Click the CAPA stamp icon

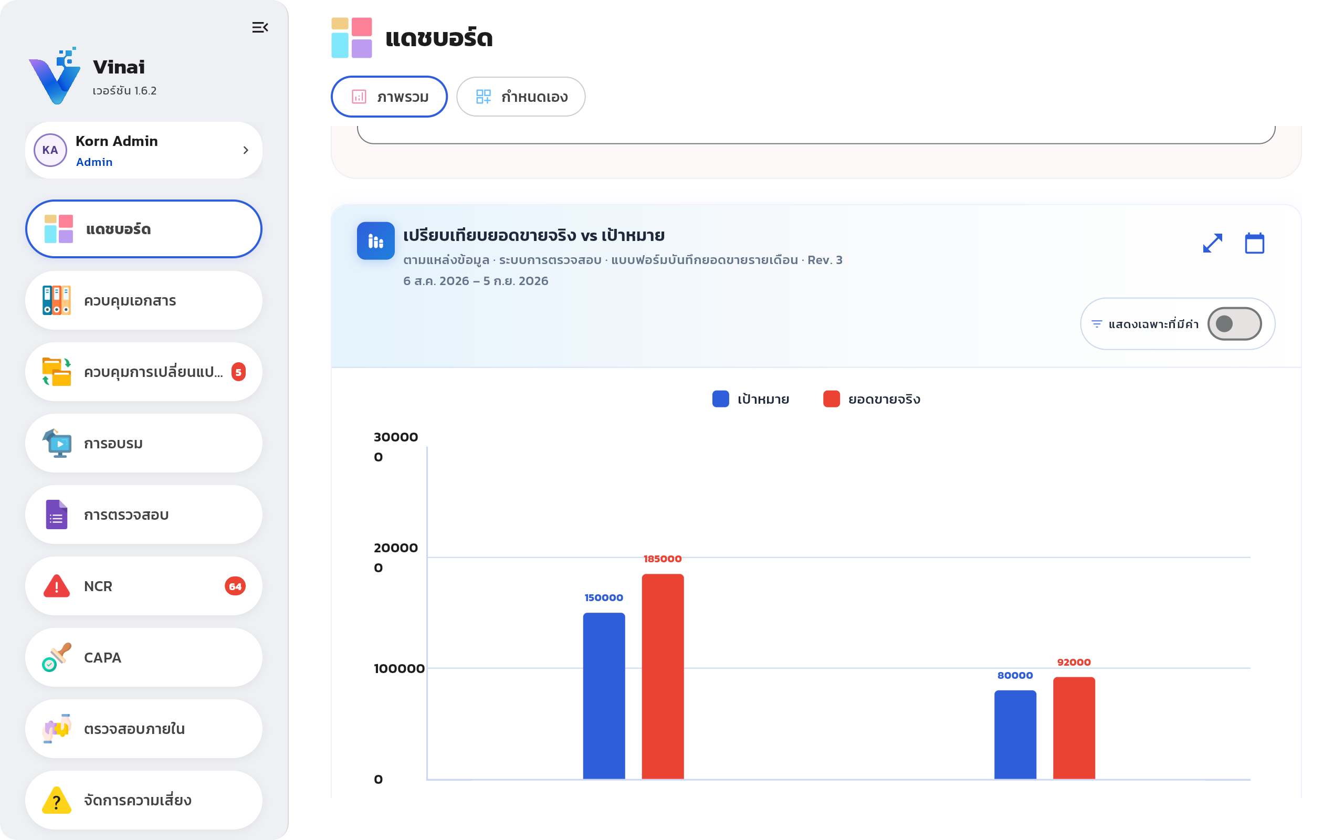57,657
